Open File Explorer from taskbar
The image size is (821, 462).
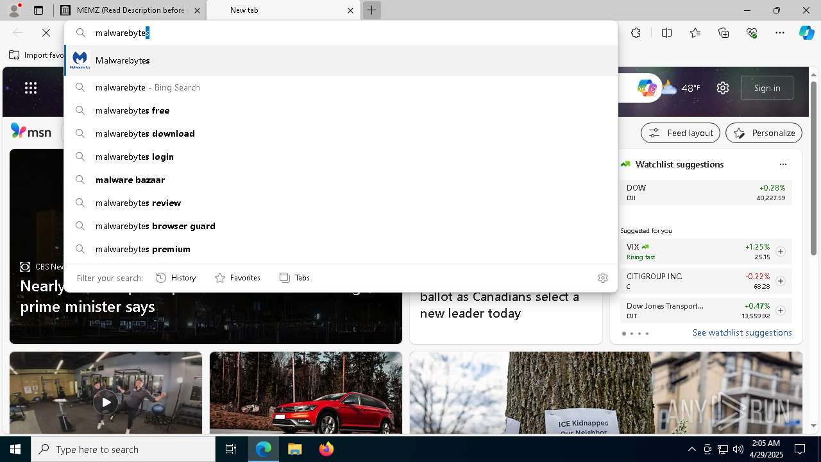pos(294,449)
